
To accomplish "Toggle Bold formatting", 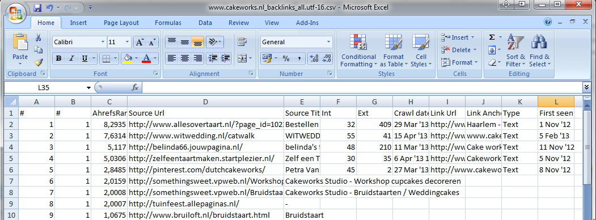I will coord(58,58).
